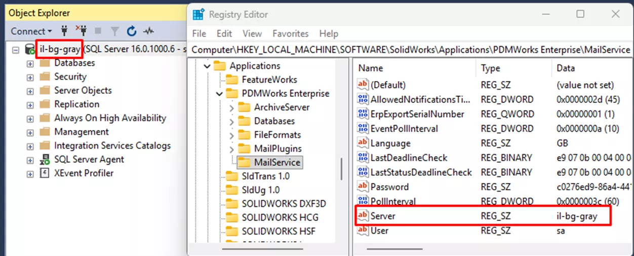Select the SldTrans 1.0 registry key

[x=266, y=176]
